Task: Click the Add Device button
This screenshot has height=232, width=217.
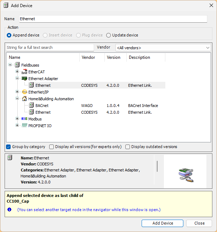Action: click(162, 223)
